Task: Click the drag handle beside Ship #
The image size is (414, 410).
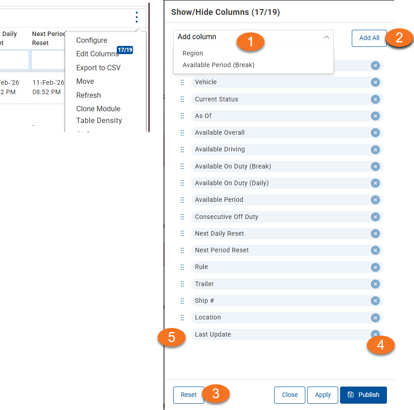Action: coord(182,301)
